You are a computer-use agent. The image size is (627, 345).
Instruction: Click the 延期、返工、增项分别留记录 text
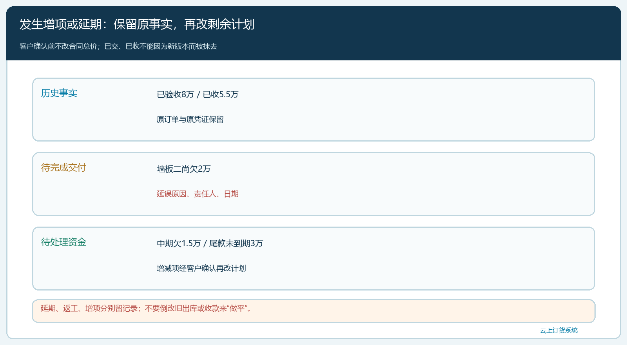click(x=89, y=309)
